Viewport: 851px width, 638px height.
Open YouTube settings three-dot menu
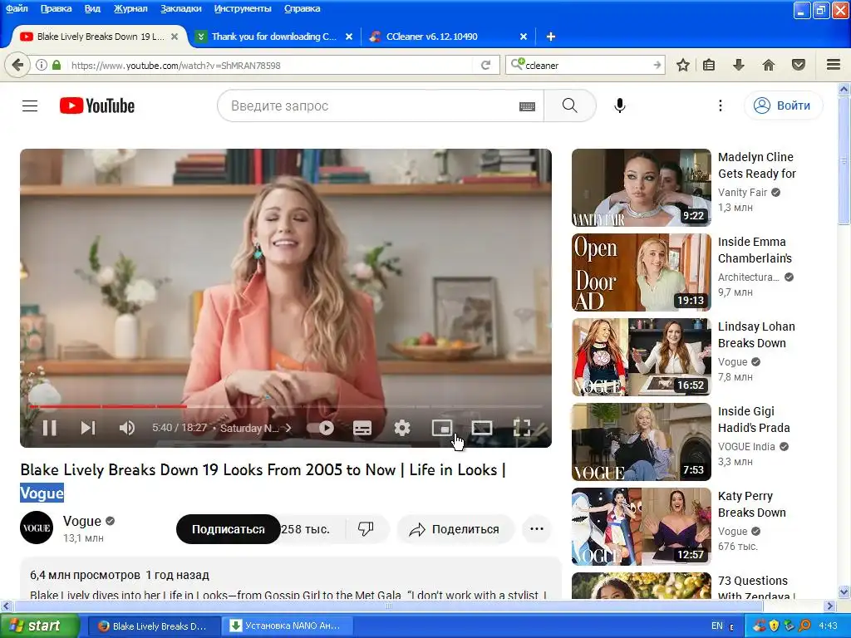coord(721,106)
